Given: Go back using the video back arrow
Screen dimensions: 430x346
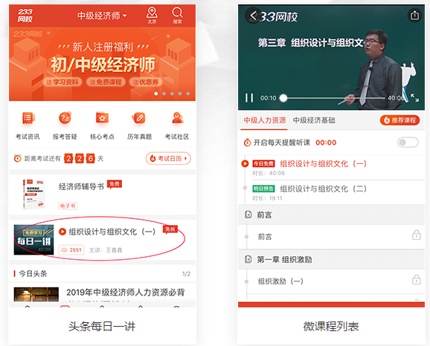Looking at the screenshot, I should [253, 16].
